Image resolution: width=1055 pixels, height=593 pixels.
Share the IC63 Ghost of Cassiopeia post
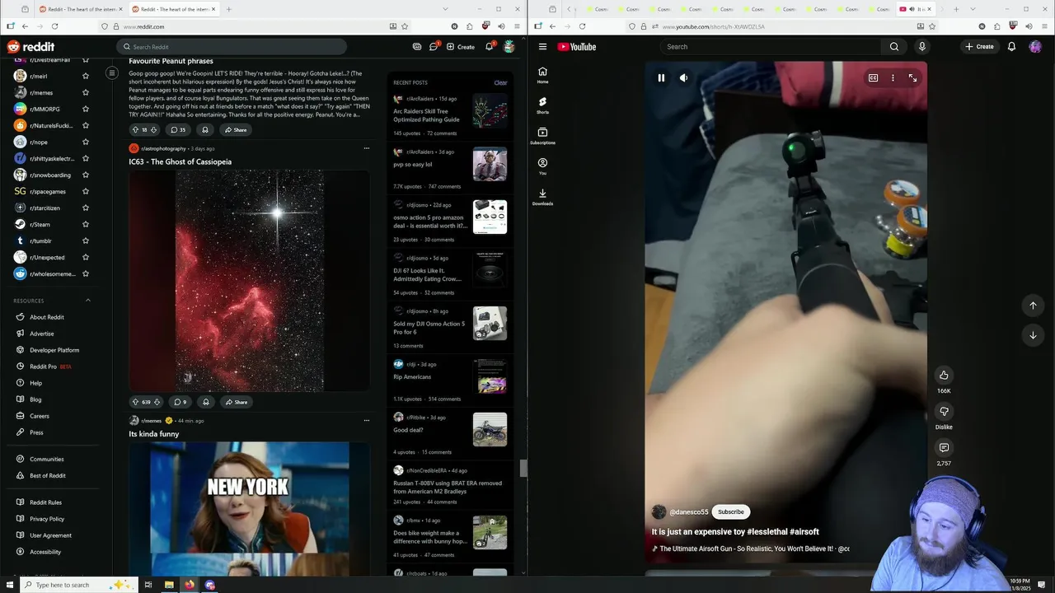236,402
